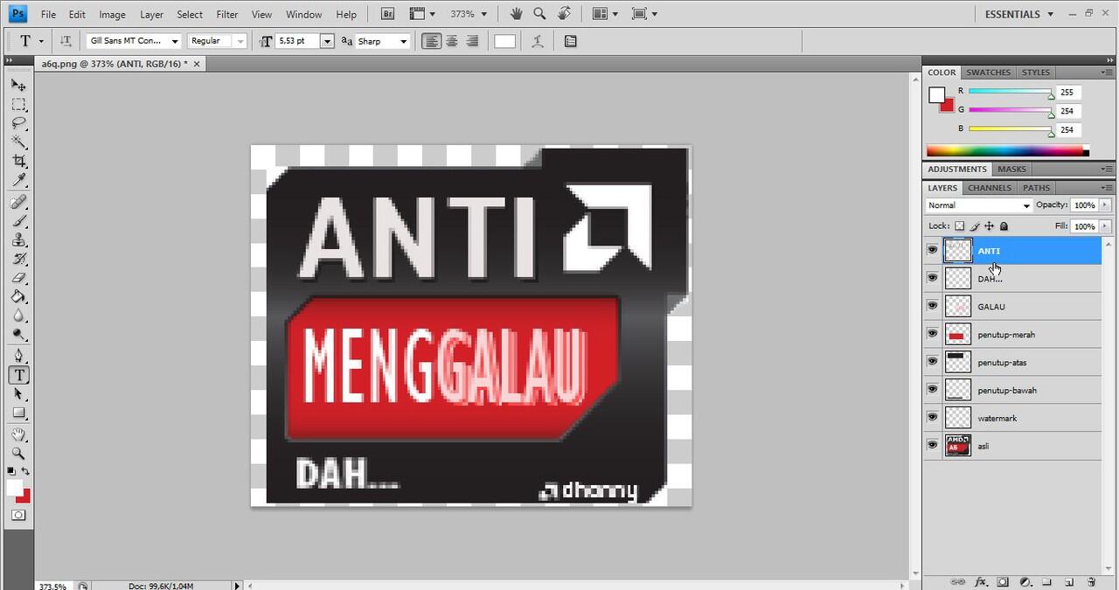This screenshot has width=1119, height=590.
Task: Select the Magic Wand tool
Action: 18,142
